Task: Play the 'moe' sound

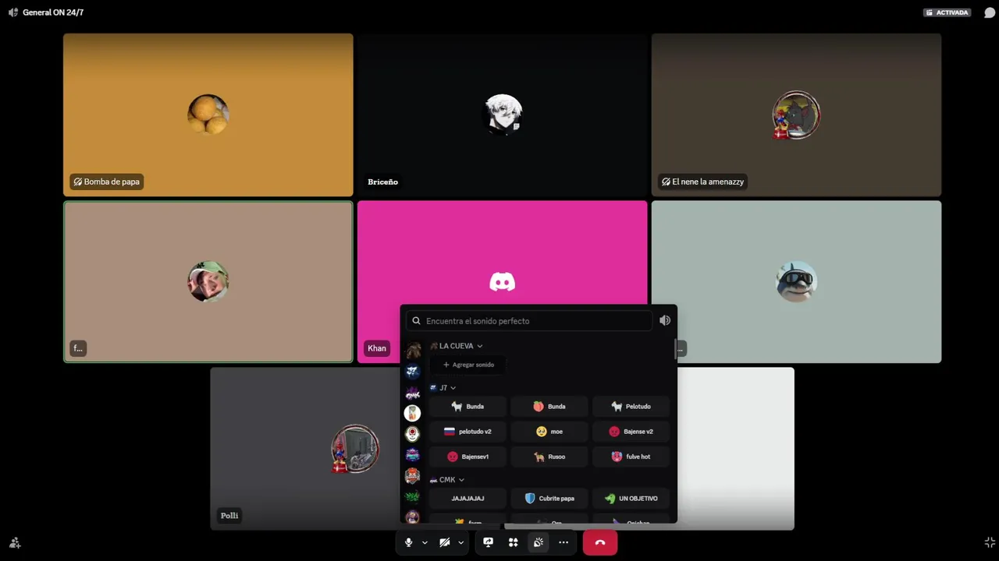Action: pyautogui.click(x=549, y=432)
